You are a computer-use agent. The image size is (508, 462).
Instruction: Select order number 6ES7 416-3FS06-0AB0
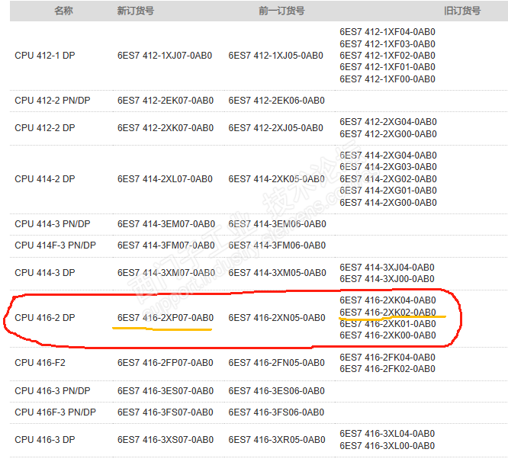tap(276, 412)
